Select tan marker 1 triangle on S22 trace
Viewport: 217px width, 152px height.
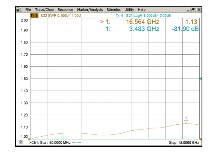(x=186, y=122)
